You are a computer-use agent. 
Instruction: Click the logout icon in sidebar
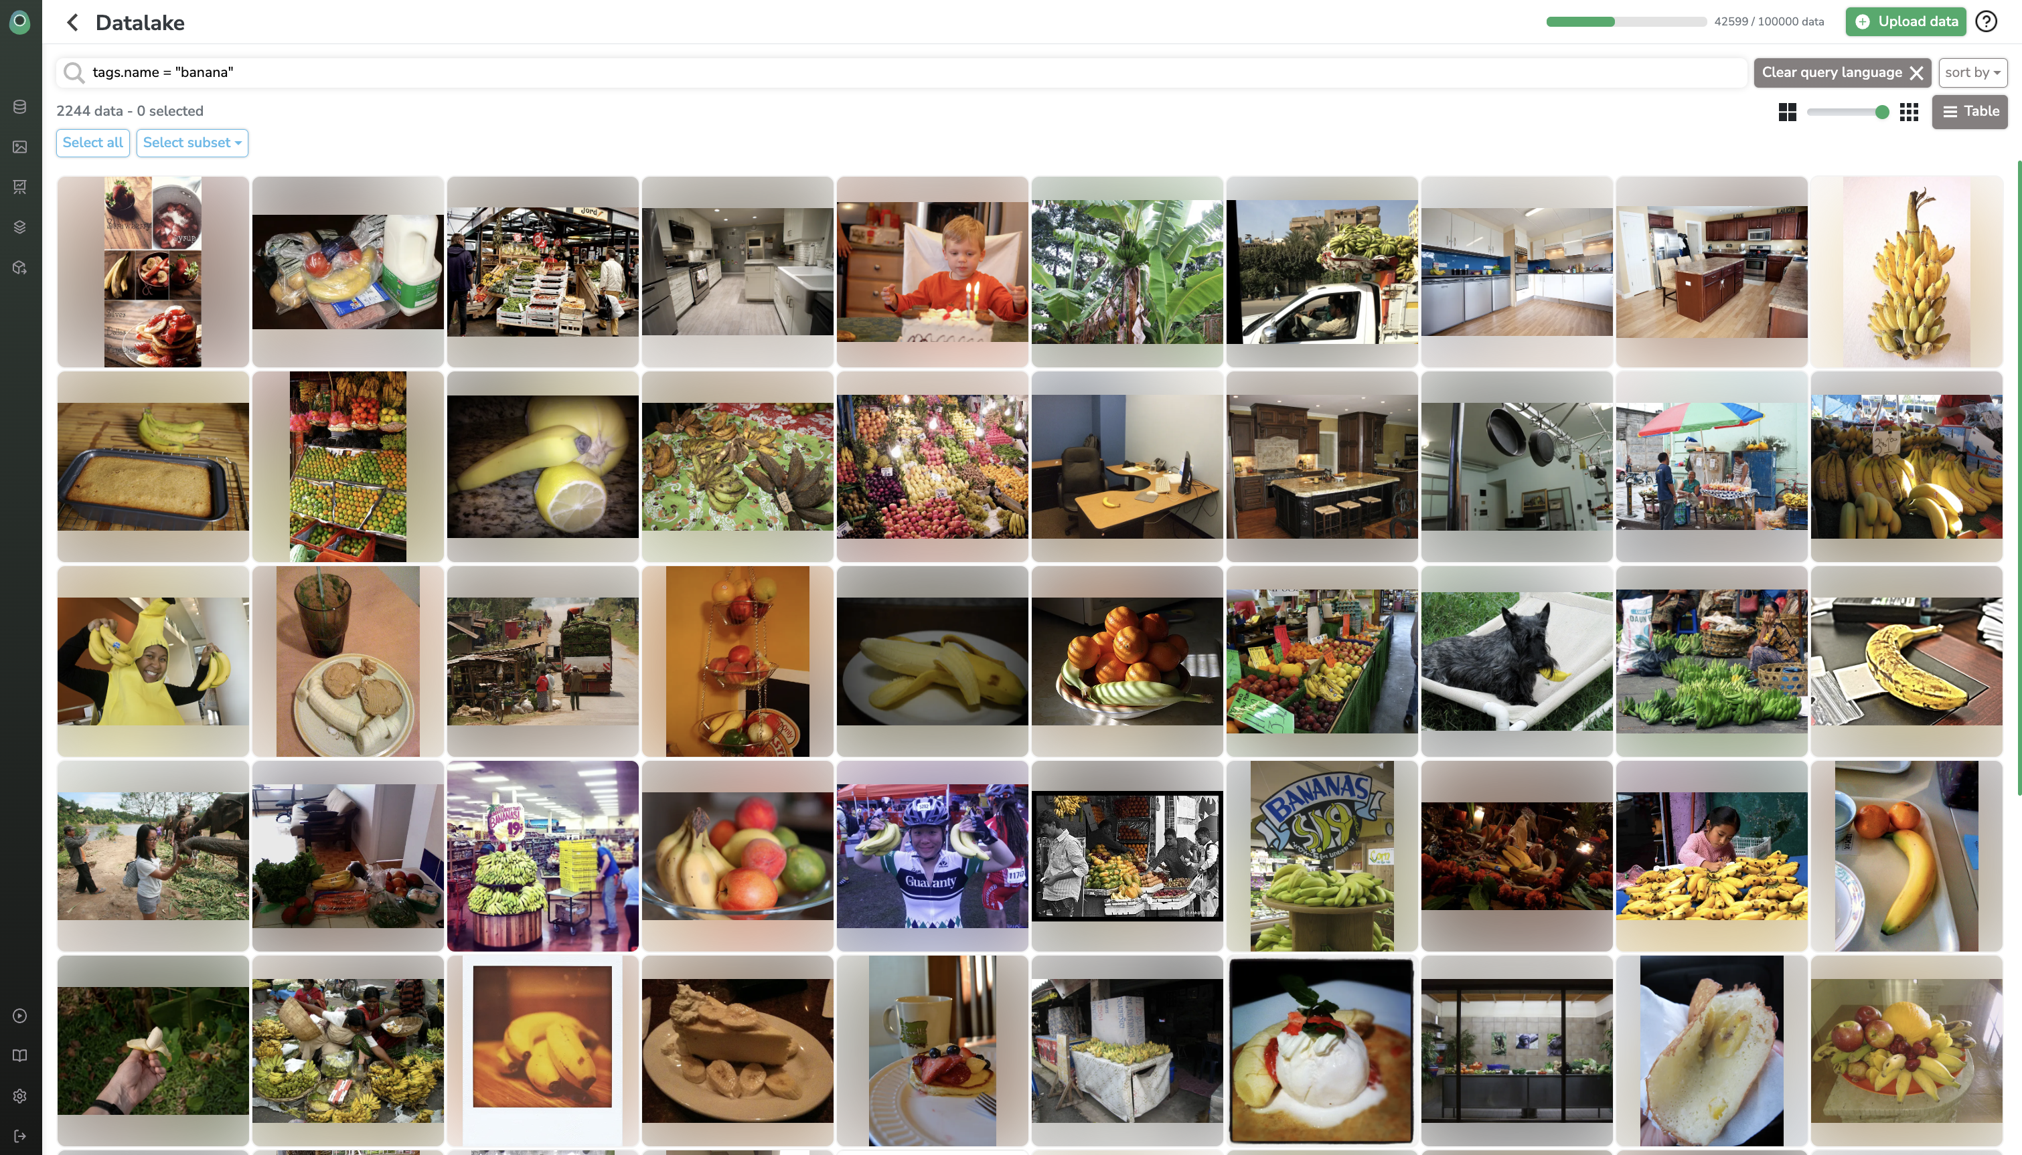tap(20, 1136)
